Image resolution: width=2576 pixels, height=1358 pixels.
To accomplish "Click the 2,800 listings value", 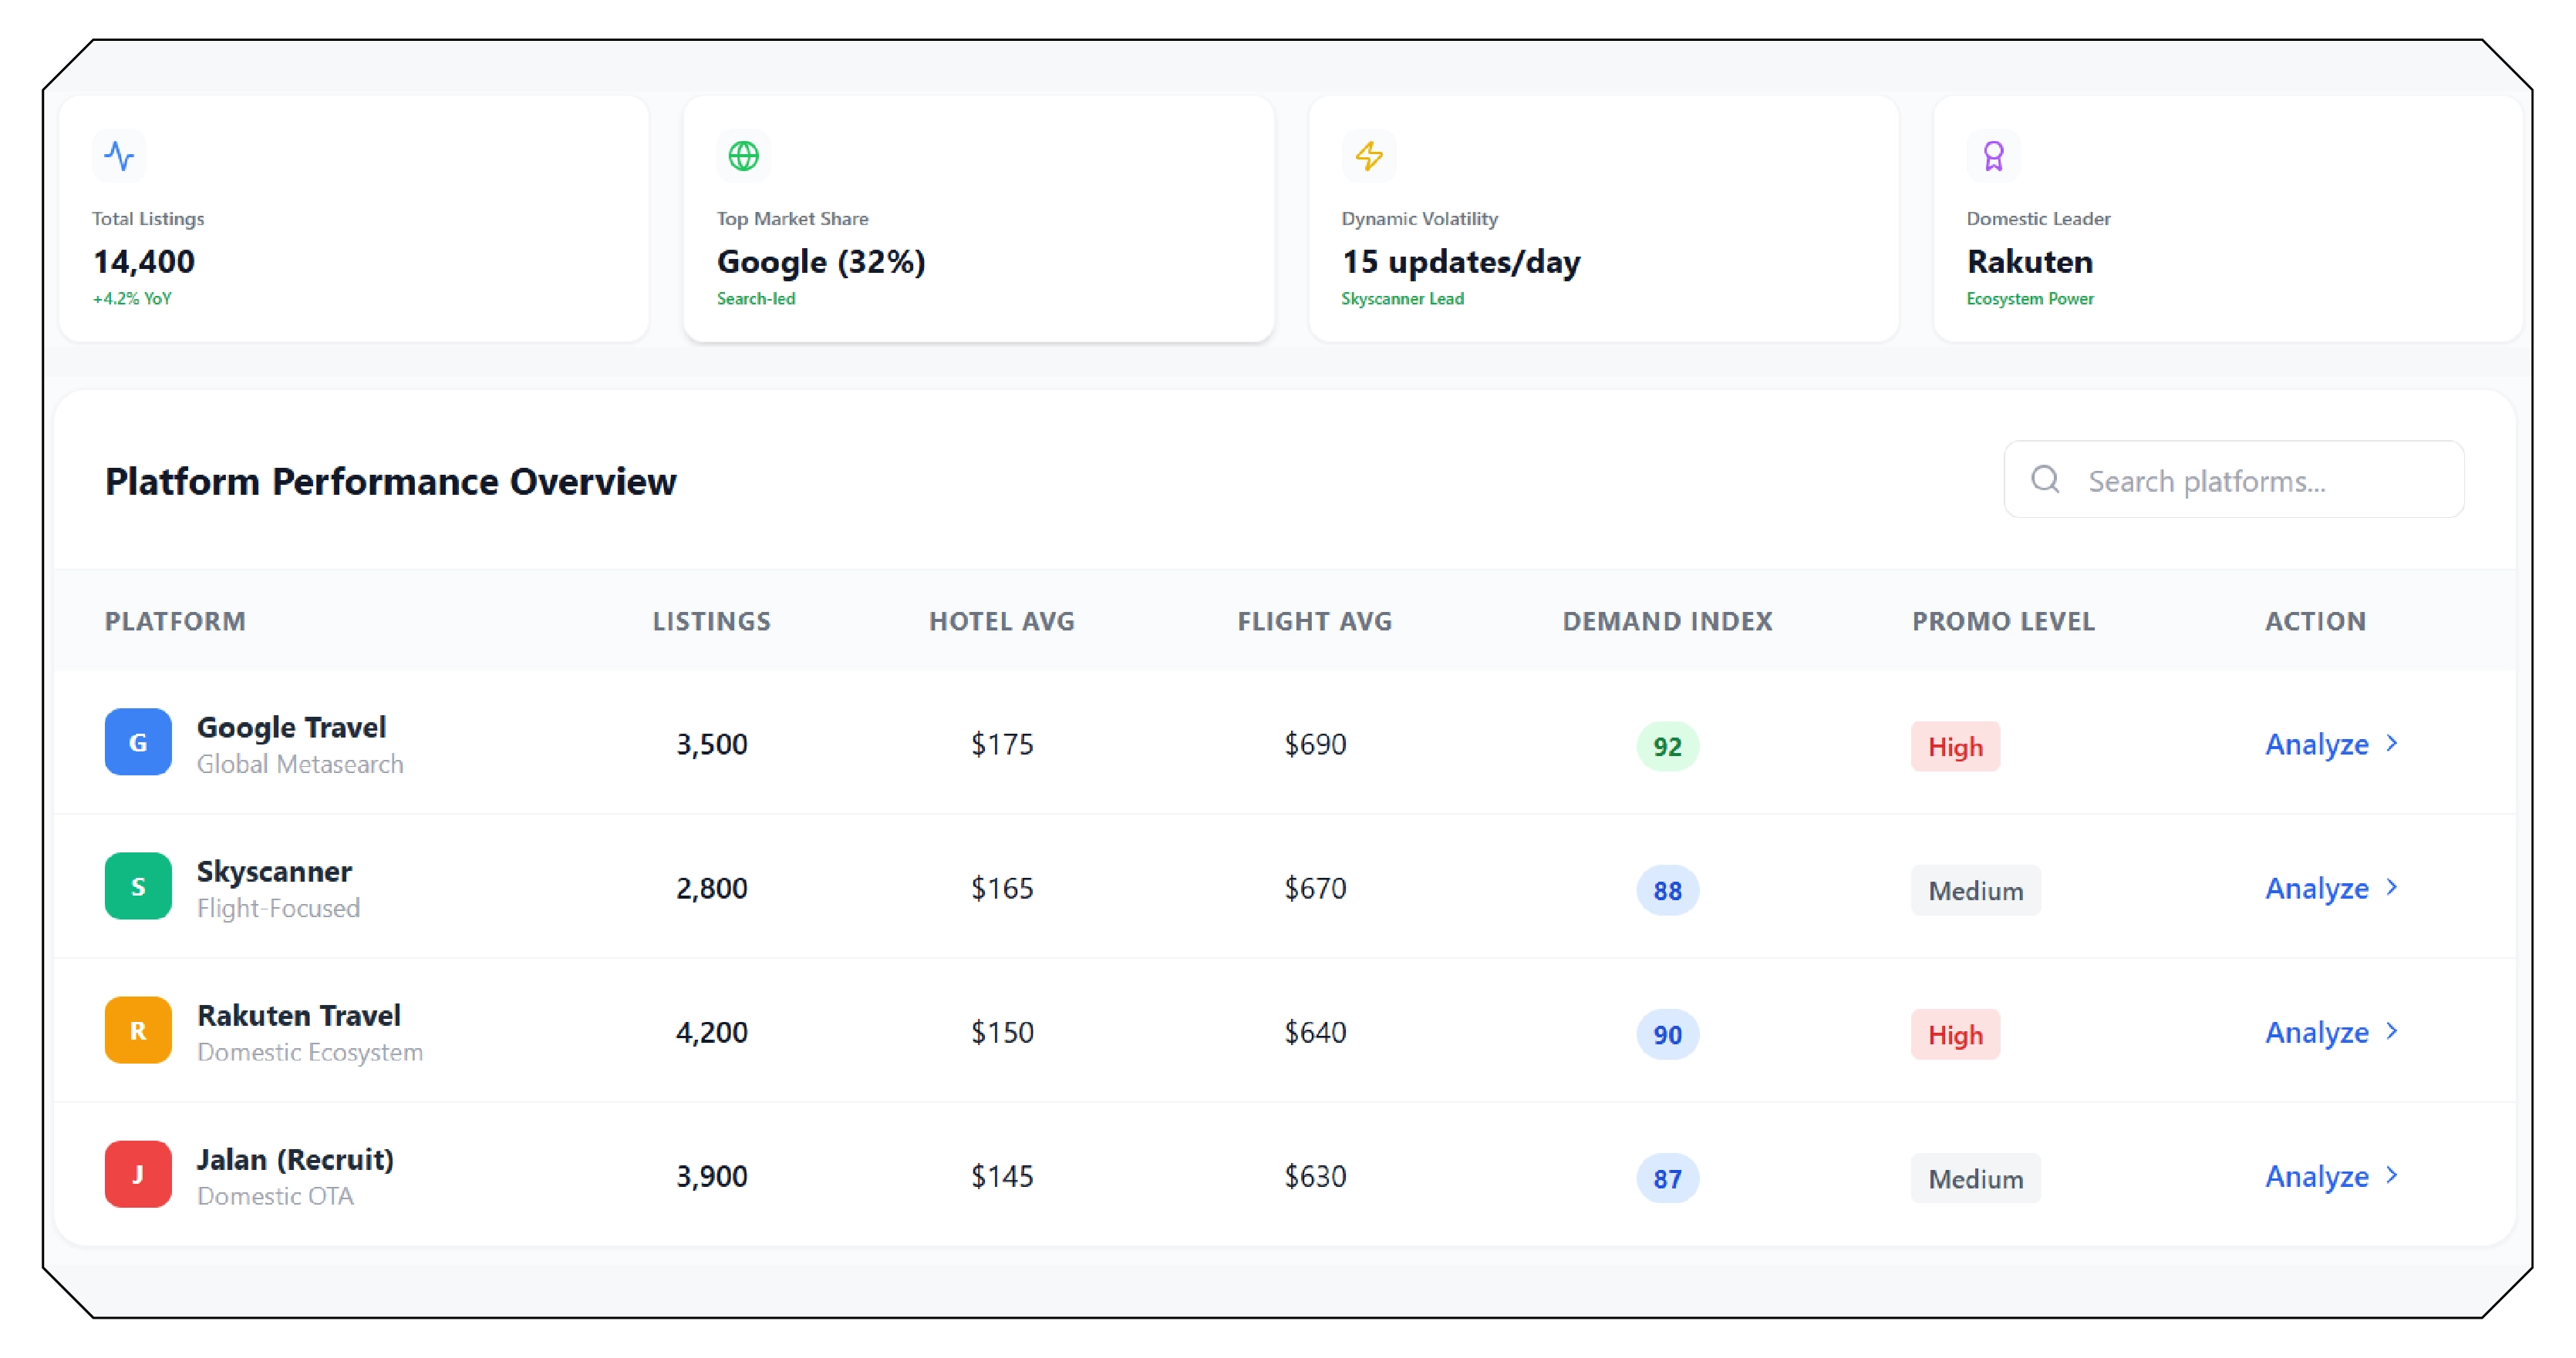I will coord(712,889).
